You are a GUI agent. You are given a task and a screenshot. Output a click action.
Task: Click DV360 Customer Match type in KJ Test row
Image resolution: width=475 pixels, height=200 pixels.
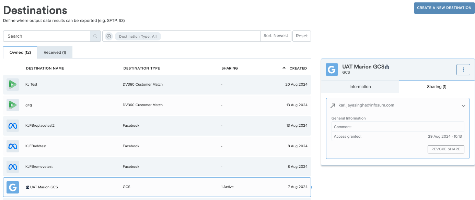[x=142, y=84]
